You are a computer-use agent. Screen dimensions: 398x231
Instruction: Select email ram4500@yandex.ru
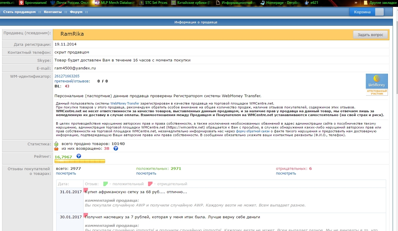point(75,68)
